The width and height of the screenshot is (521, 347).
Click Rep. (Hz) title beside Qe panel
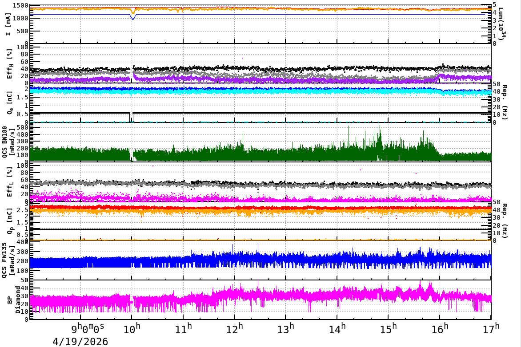[504, 102]
